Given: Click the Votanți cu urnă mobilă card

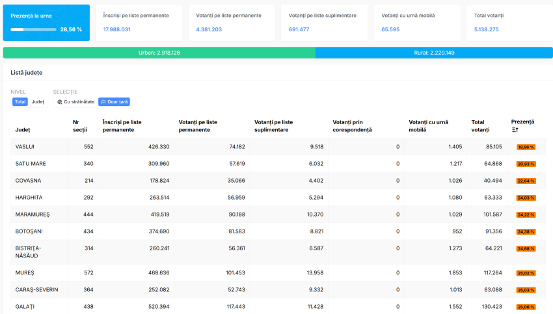Looking at the screenshot, I should coord(416,23).
